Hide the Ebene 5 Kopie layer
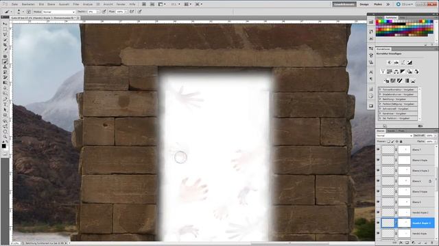The width and height of the screenshot is (439, 246). [378, 191]
